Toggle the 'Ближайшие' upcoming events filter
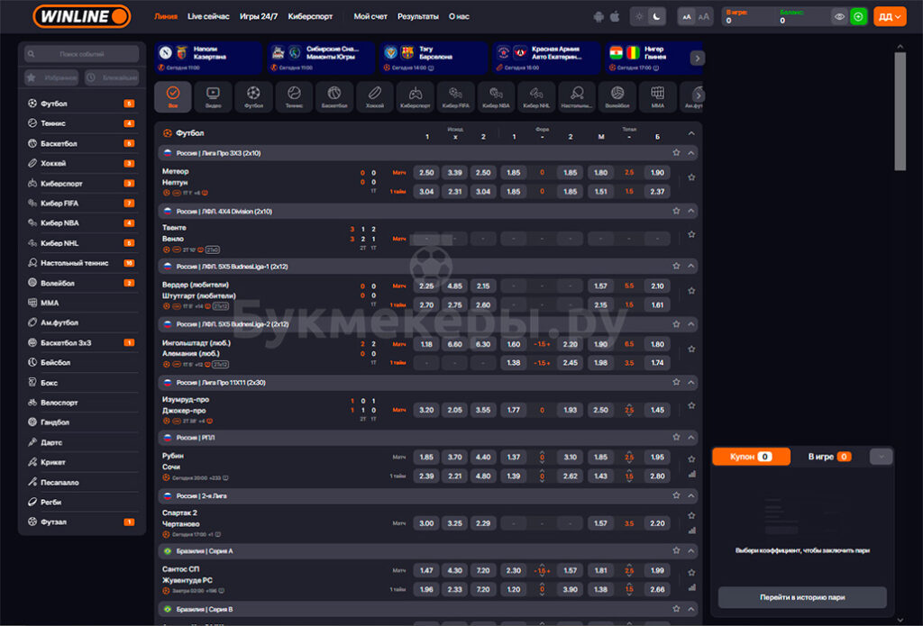 (111, 77)
